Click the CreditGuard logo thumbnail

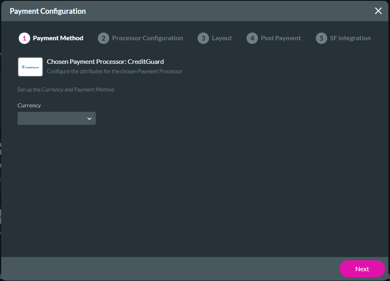pyautogui.click(x=30, y=67)
